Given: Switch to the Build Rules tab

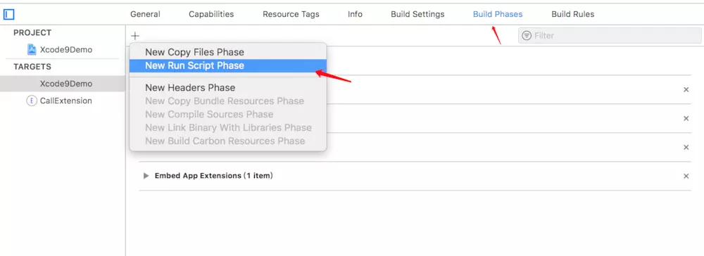Looking at the screenshot, I should (x=573, y=14).
